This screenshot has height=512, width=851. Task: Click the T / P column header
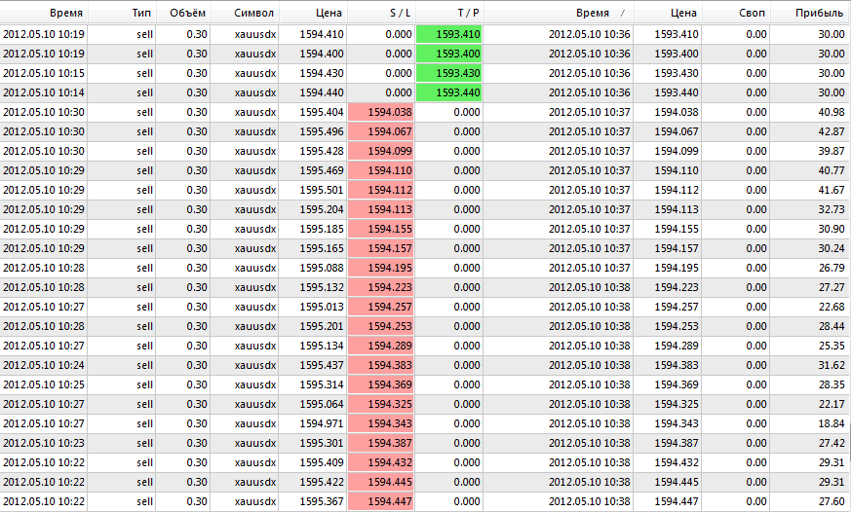click(449, 13)
